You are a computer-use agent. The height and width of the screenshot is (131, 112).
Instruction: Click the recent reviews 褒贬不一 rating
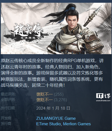pos(45,94)
